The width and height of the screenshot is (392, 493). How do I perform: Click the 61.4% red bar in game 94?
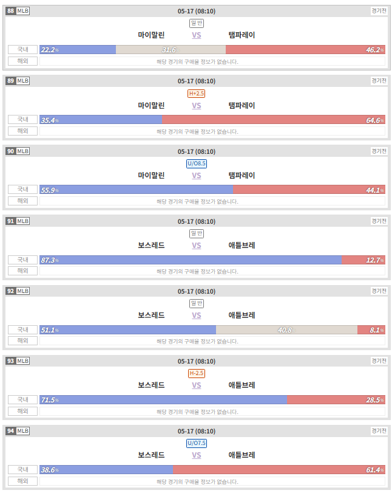pyautogui.click(x=279, y=470)
